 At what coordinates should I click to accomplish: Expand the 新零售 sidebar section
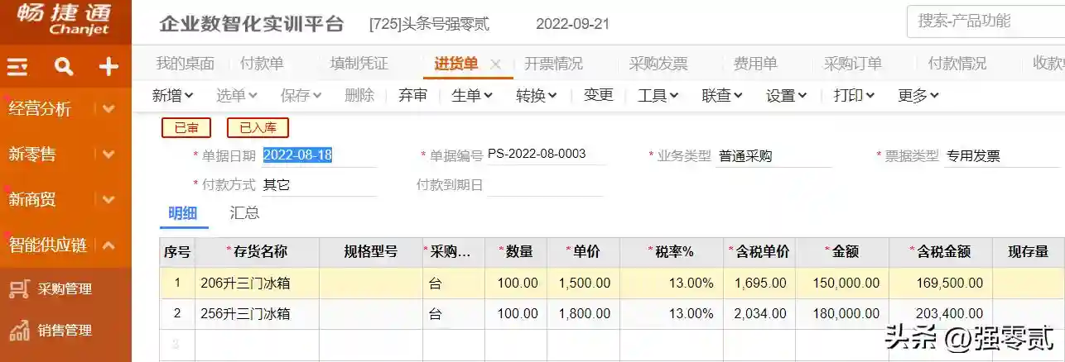(108, 154)
